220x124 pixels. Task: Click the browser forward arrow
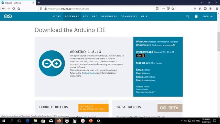tap(9, 9)
